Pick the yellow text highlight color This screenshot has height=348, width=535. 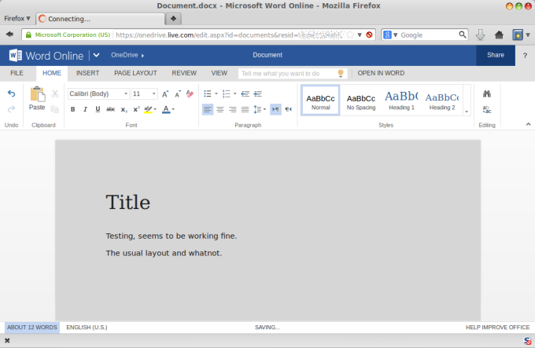[x=148, y=109]
